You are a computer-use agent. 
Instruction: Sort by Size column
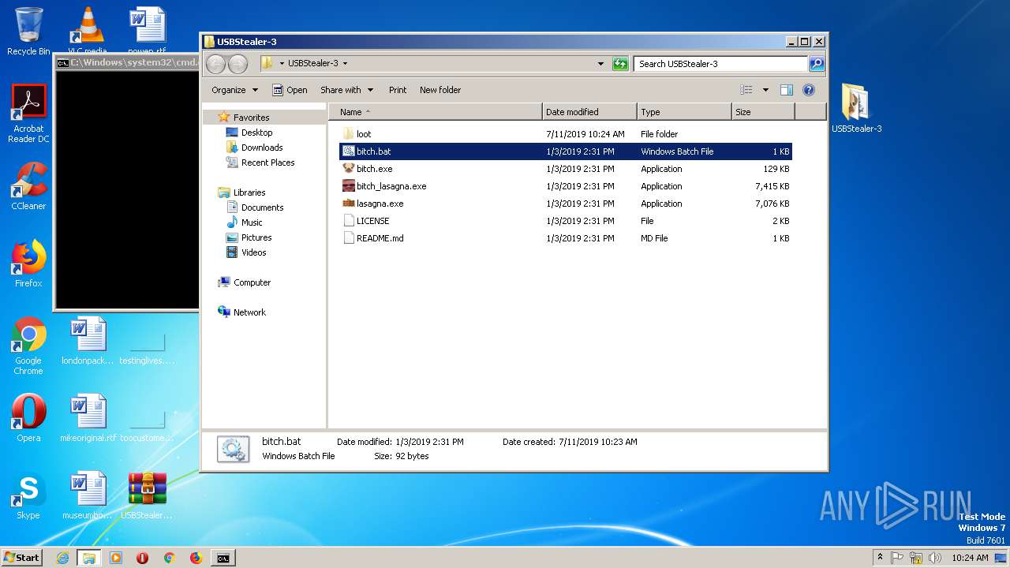coord(763,112)
